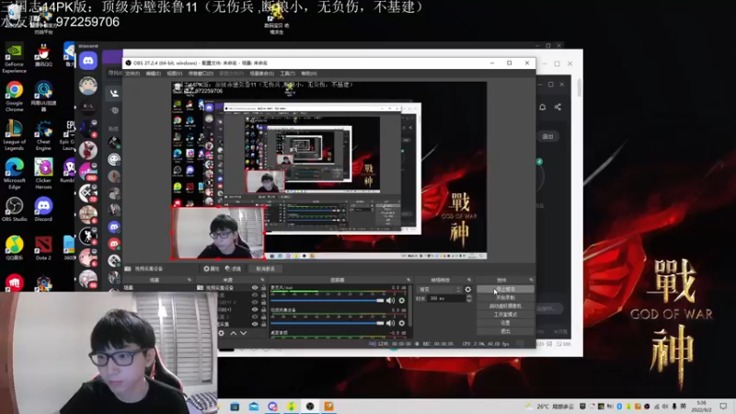Open 腾讯QQ desktop shortcut
736x414 pixels.
click(43, 55)
